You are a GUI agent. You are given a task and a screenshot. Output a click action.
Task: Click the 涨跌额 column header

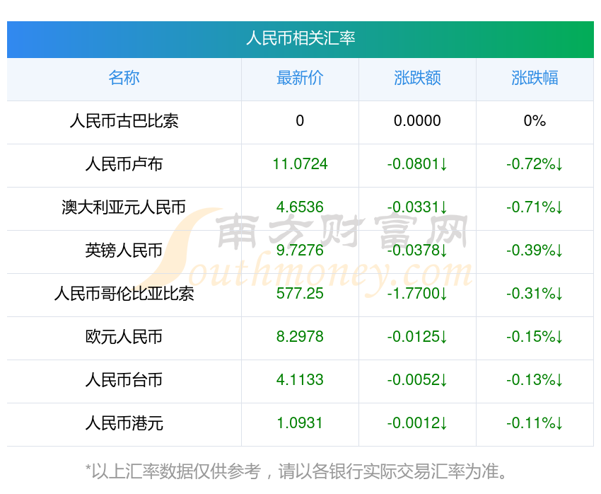(417, 78)
